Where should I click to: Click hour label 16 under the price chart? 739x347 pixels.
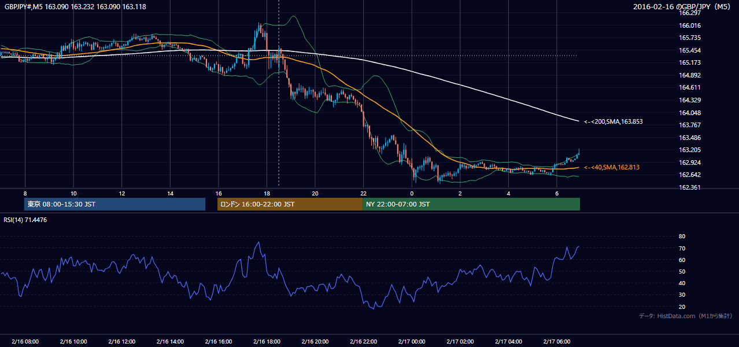(x=218, y=193)
